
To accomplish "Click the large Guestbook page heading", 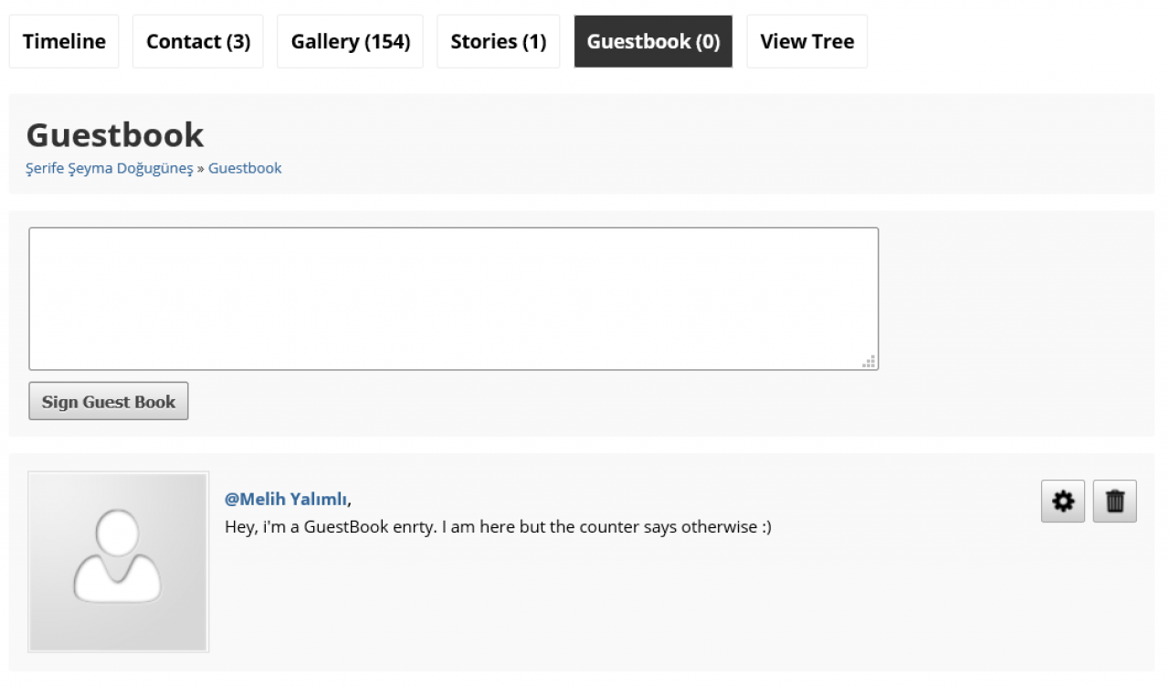I will pos(115,134).
